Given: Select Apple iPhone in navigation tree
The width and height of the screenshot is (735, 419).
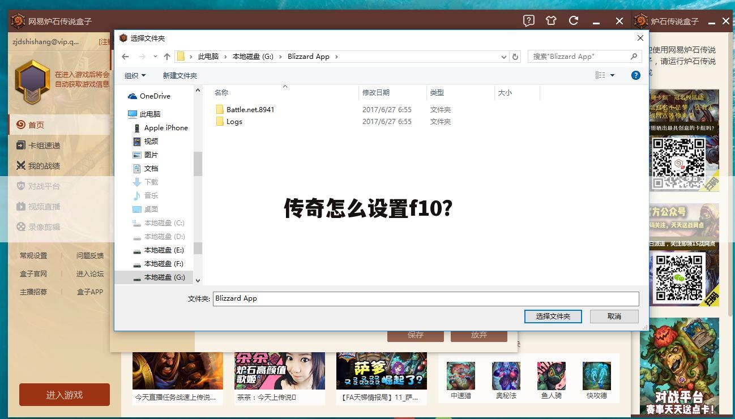Looking at the screenshot, I should [160, 128].
